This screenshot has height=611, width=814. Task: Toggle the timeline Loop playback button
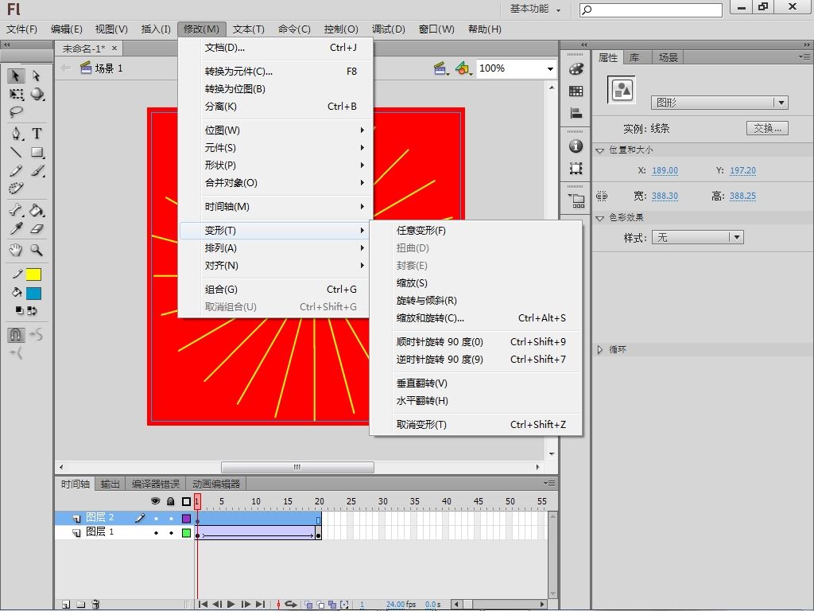291,605
